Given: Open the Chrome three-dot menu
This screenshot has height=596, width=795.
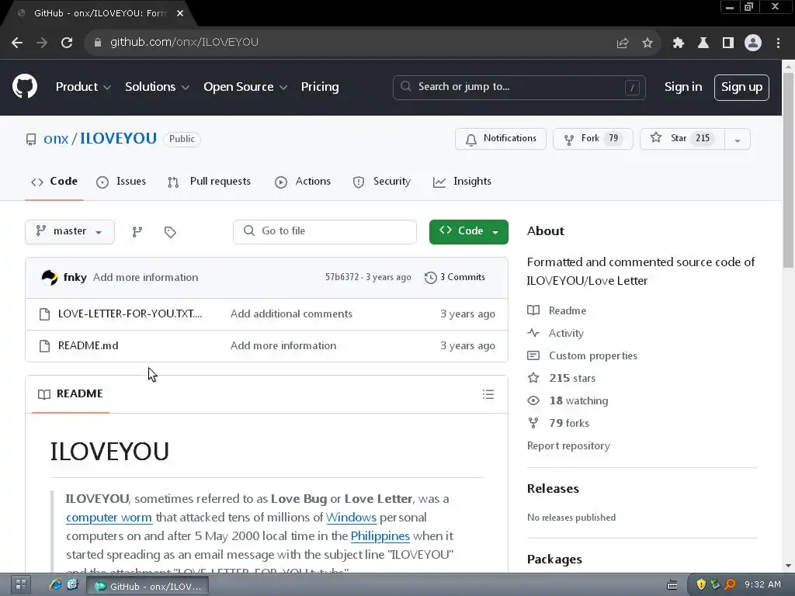Looking at the screenshot, I should click(x=778, y=43).
